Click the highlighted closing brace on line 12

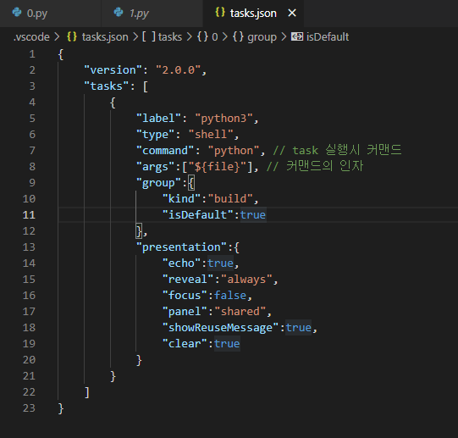[x=139, y=231]
